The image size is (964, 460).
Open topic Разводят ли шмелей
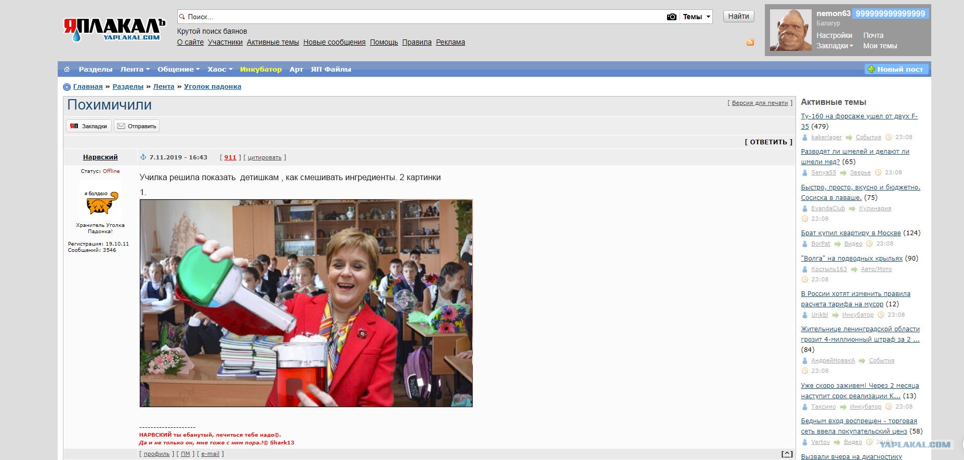coord(855,156)
